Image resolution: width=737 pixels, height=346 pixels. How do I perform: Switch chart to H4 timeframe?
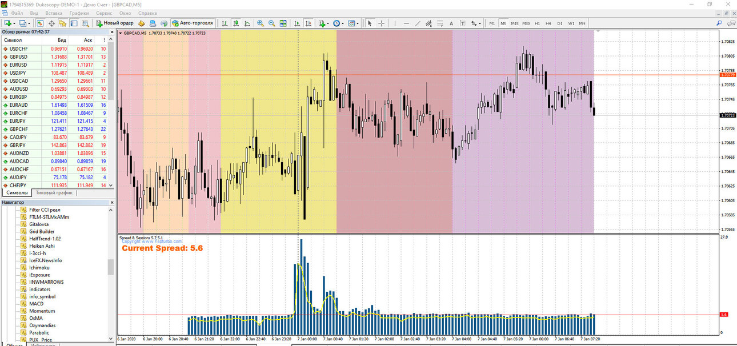click(x=548, y=23)
